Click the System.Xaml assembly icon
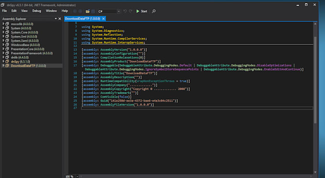Viewport: 325px width, 178px height. (7, 41)
